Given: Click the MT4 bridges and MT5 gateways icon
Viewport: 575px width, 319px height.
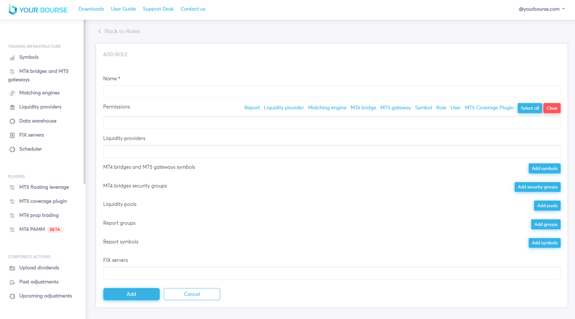Looking at the screenshot, I should pyautogui.click(x=12, y=72).
